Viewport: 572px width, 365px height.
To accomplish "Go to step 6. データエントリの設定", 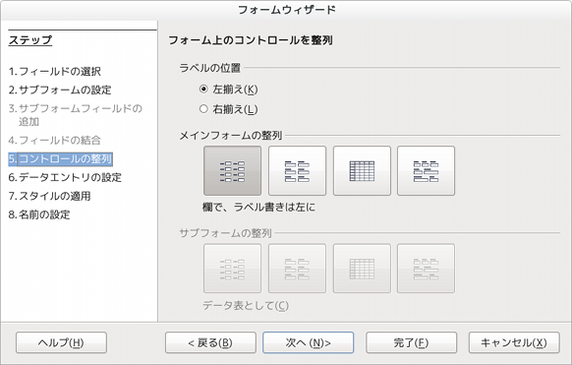I will [x=65, y=177].
